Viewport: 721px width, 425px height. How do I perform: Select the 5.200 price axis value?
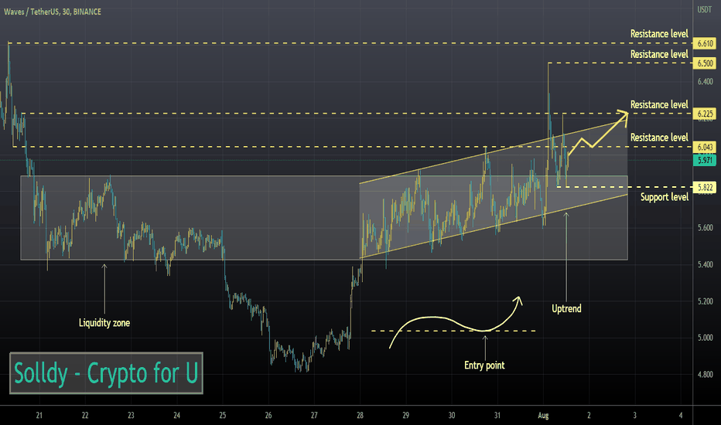705,301
